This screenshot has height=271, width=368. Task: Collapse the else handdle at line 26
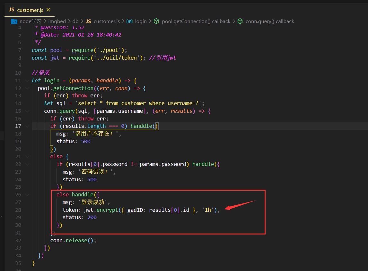[x=27, y=195]
